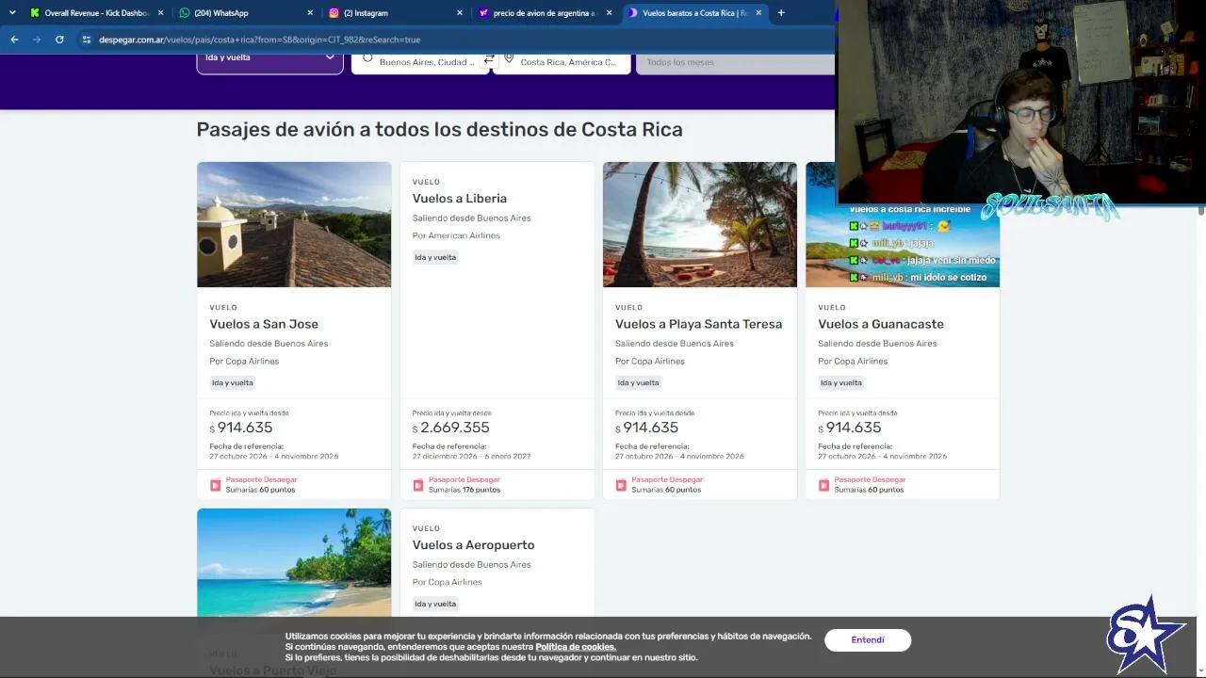Open the Guanacaste card photo

pos(903,224)
